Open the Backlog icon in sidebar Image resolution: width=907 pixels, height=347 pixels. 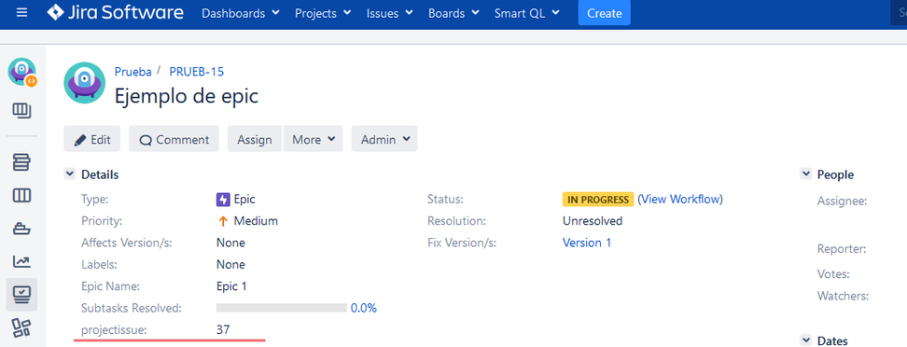coord(22,162)
